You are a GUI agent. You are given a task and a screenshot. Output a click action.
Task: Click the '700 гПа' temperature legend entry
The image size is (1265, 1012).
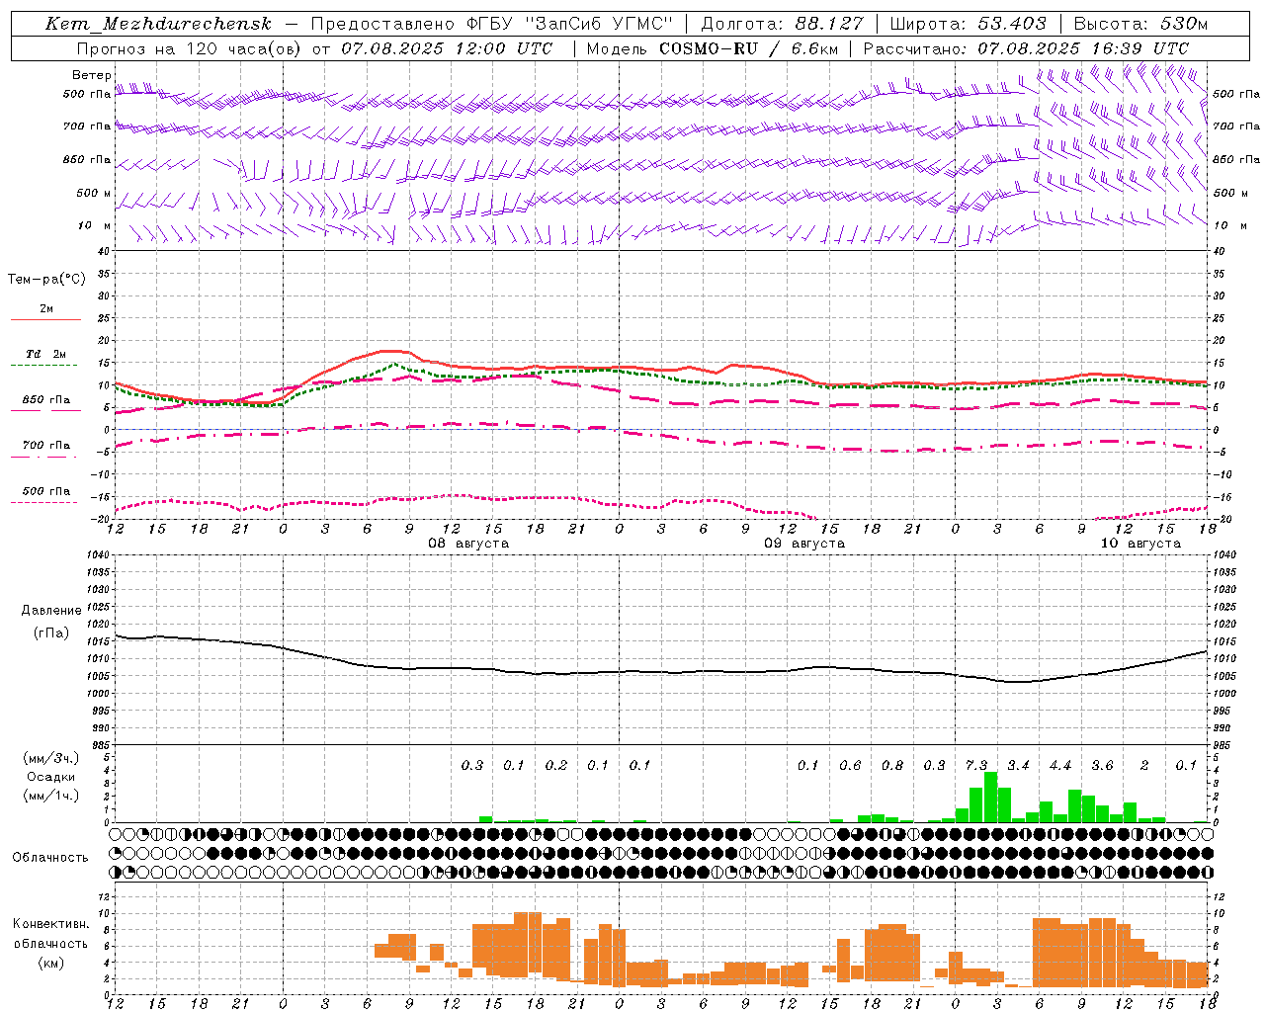pos(45,445)
